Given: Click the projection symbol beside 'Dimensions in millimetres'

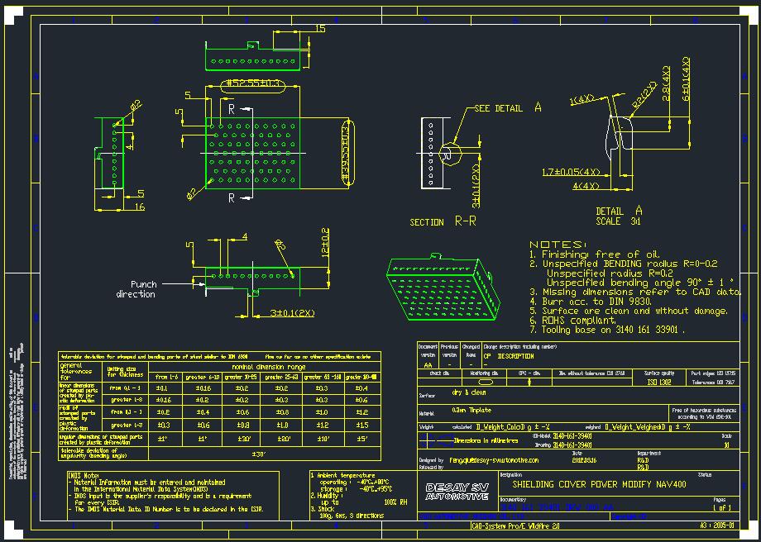Looking at the screenshot, I should 434,440.
